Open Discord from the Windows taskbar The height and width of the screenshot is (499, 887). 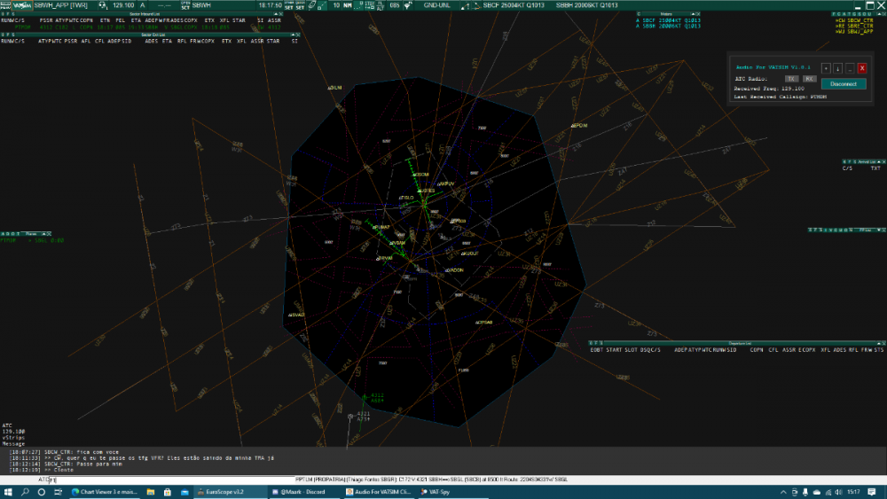click(300, 491)
